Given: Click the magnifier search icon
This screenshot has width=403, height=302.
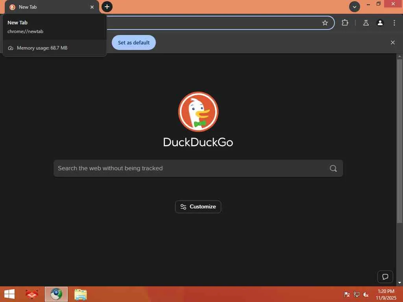Looking at the screenshot, I should pyautogui.click(x=333, y=168).
